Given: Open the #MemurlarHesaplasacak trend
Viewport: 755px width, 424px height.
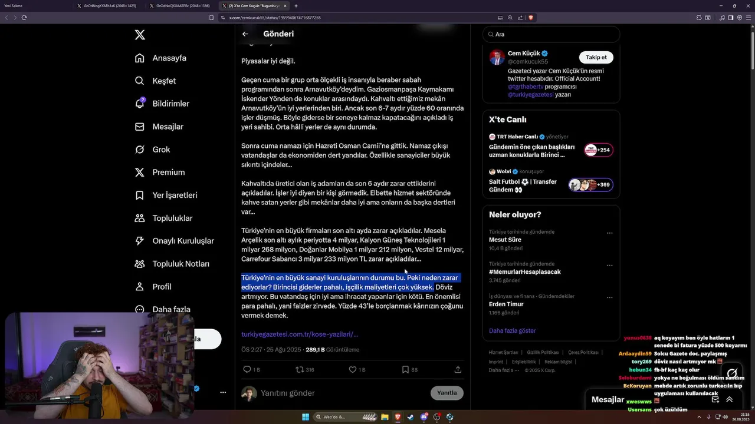Looking at the screenshot, I should coord(525,272).
